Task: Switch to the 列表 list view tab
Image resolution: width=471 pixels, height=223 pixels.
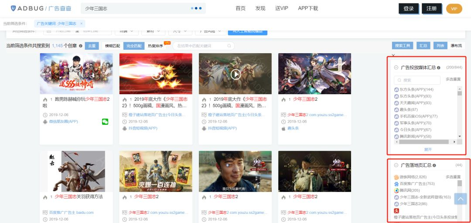Action: pos(440,45)
